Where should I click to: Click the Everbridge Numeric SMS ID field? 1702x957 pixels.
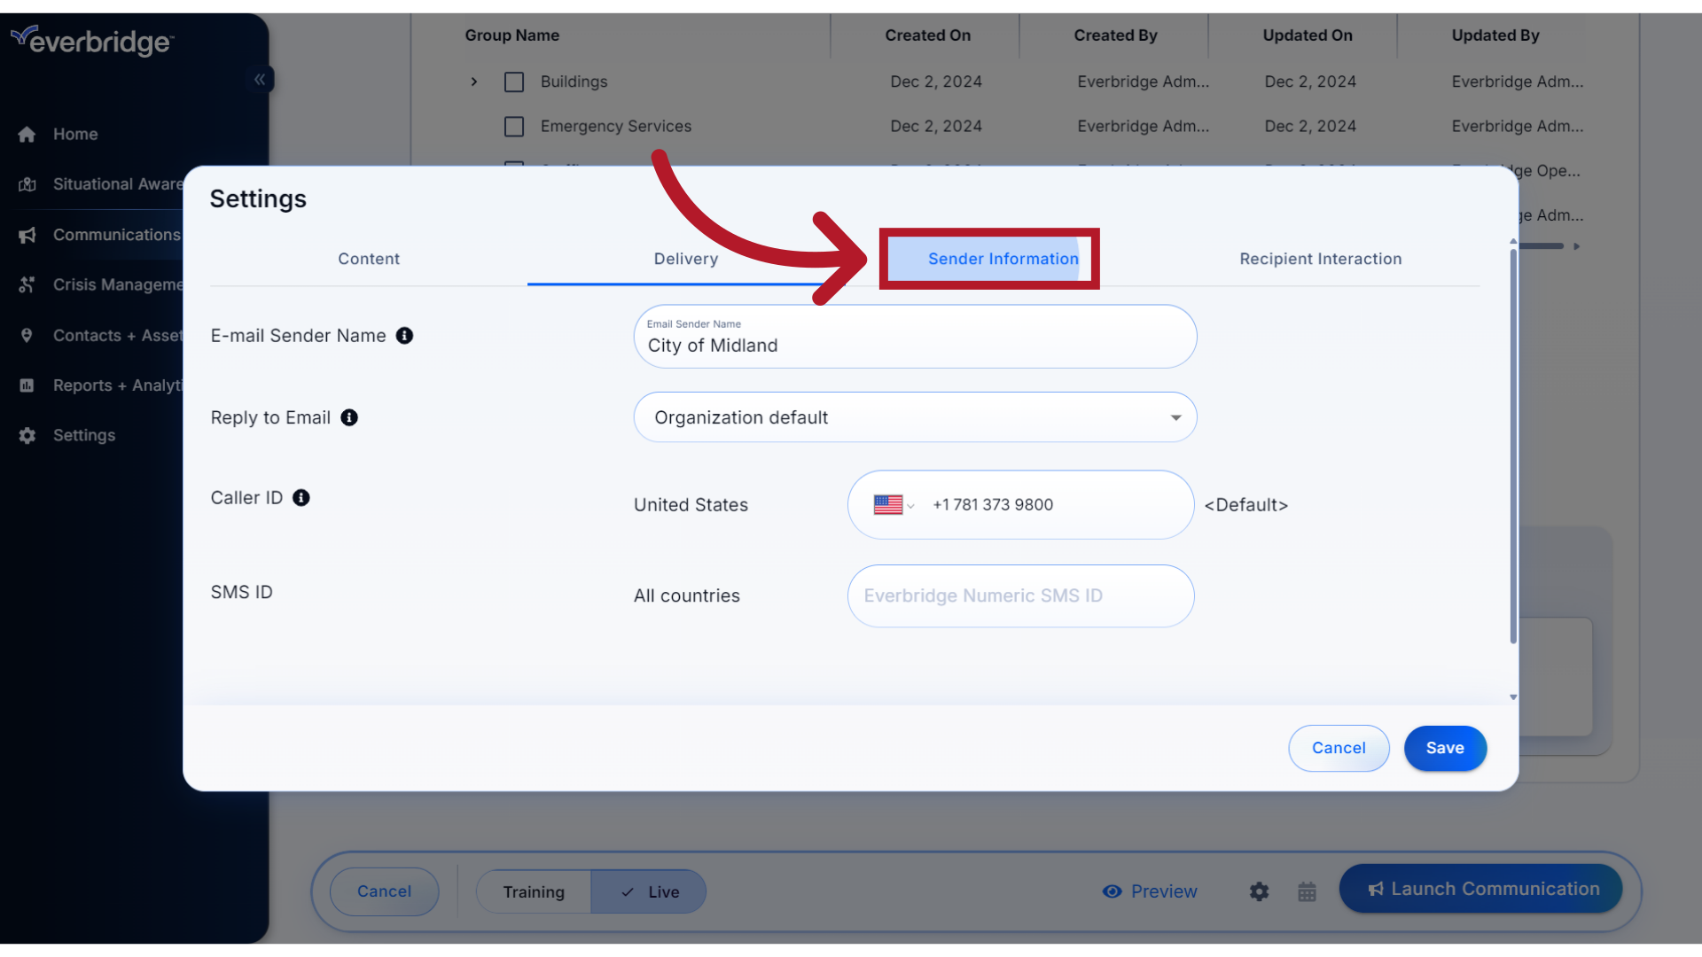(1020, 596)
